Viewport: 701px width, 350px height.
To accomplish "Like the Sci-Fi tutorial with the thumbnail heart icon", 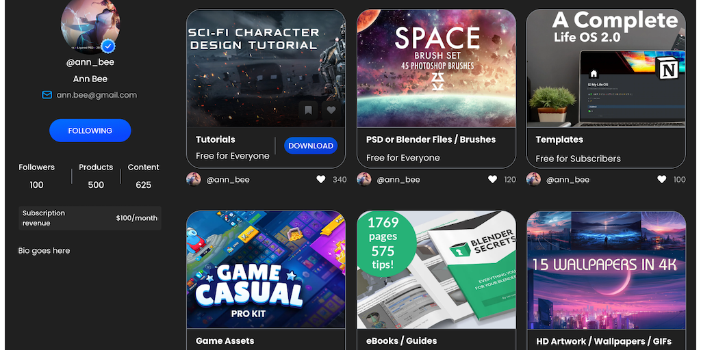I will (331, 110).
